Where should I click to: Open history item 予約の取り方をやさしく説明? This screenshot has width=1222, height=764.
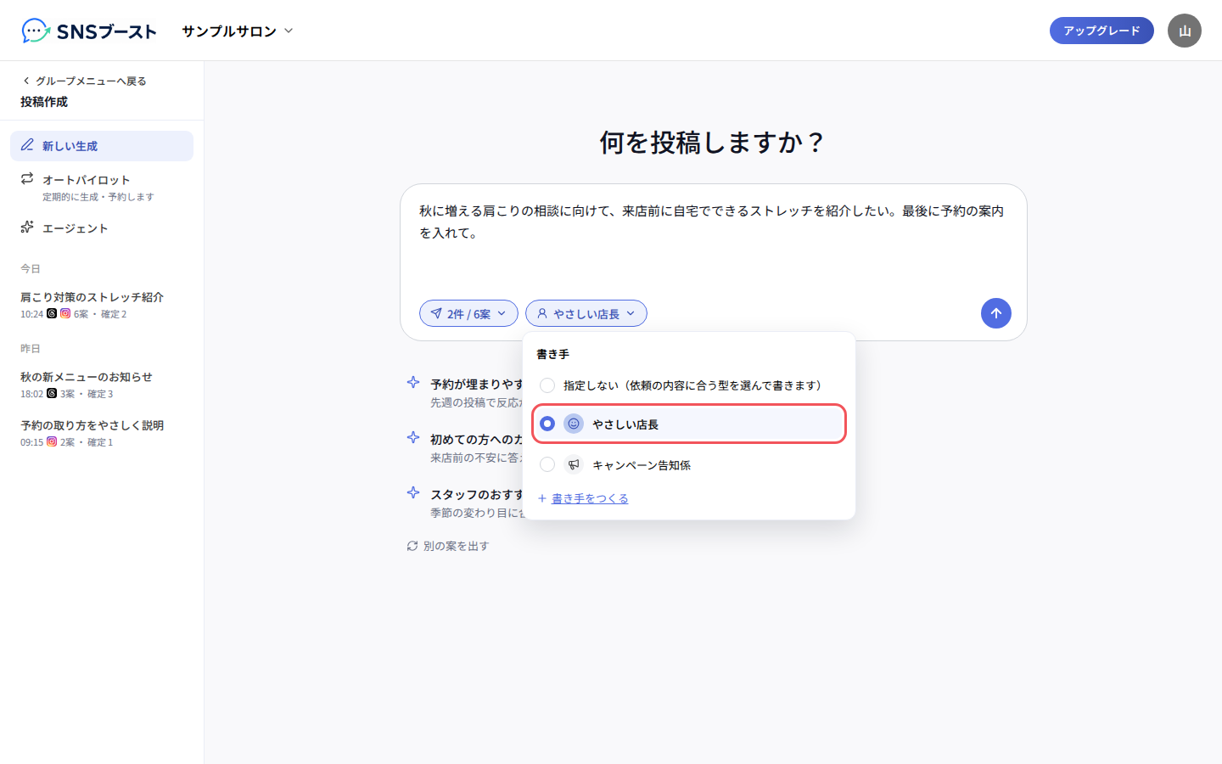tap(102, 433)
